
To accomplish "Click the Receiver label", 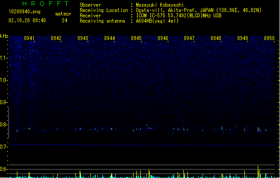I will tap(90, 16).
